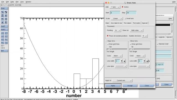The height and width of the screenshot is (100, 177).
Task: Click the Apply button in Axes dialog
Action: pyautogui.click(x=113, y=86)
